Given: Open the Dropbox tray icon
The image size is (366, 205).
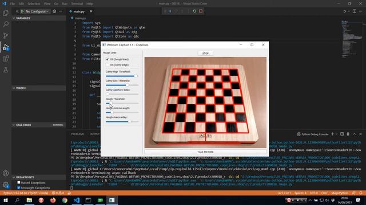Looking at the screenshot, I should pos(333,200).
